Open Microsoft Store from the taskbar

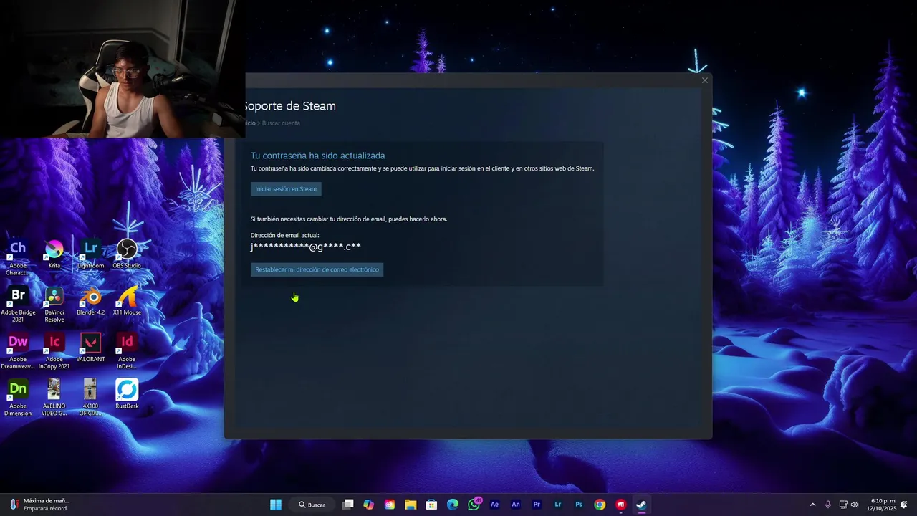coord(431,505)
